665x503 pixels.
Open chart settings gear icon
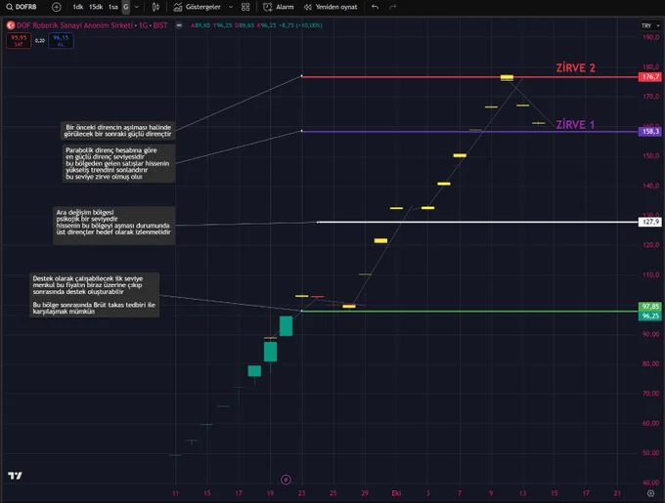[x=650, y=493]
